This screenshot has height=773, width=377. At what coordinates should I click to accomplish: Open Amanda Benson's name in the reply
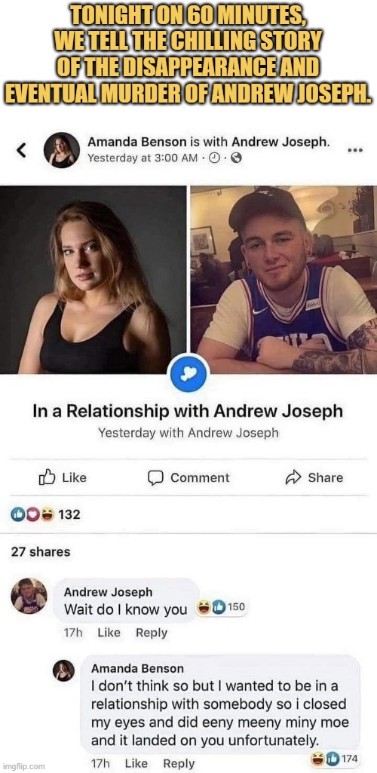[137, 668]
